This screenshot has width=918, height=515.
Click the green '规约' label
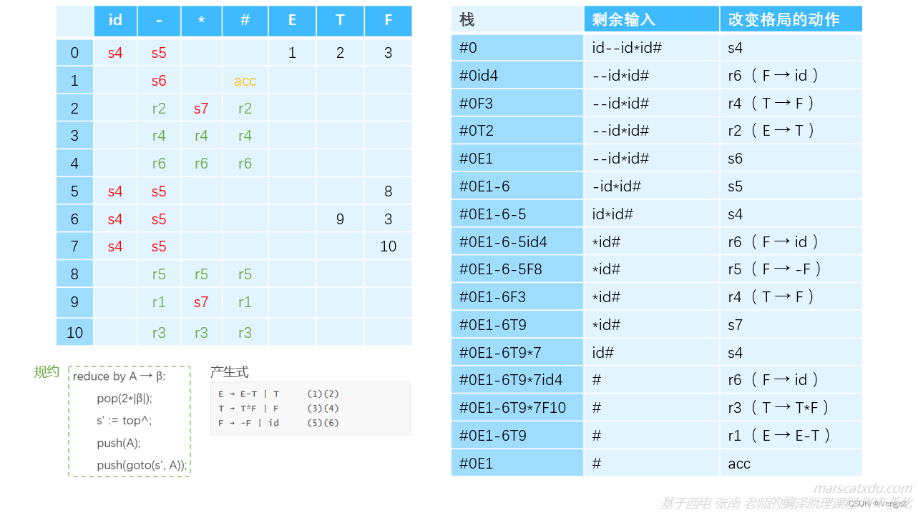click(47, 372)
